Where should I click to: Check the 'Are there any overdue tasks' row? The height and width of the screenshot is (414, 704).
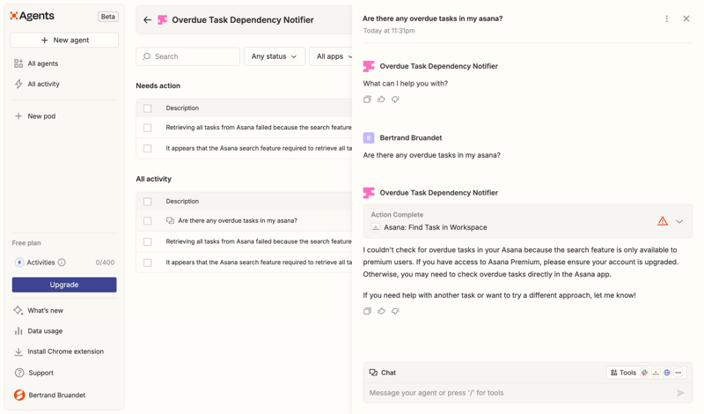point(147,221)
